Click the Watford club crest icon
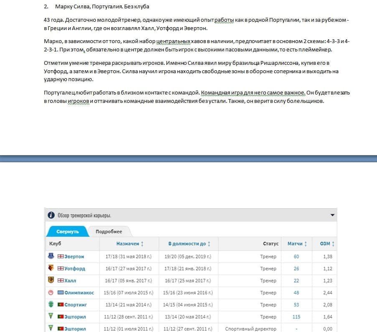 point(51,268)
